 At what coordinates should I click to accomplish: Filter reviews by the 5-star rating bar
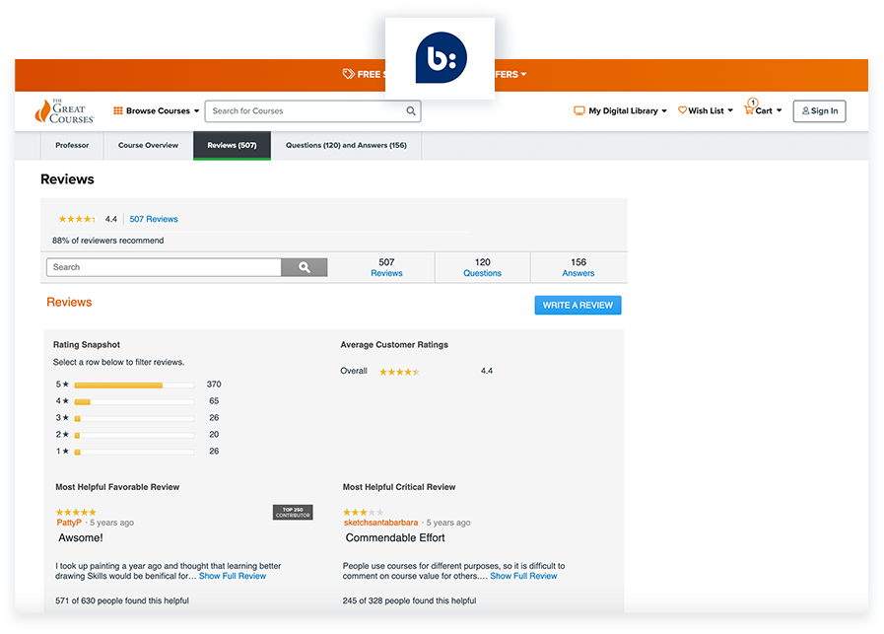[133, 385]
